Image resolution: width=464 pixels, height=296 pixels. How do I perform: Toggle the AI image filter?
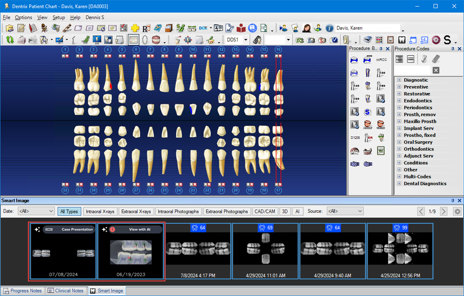298,211
